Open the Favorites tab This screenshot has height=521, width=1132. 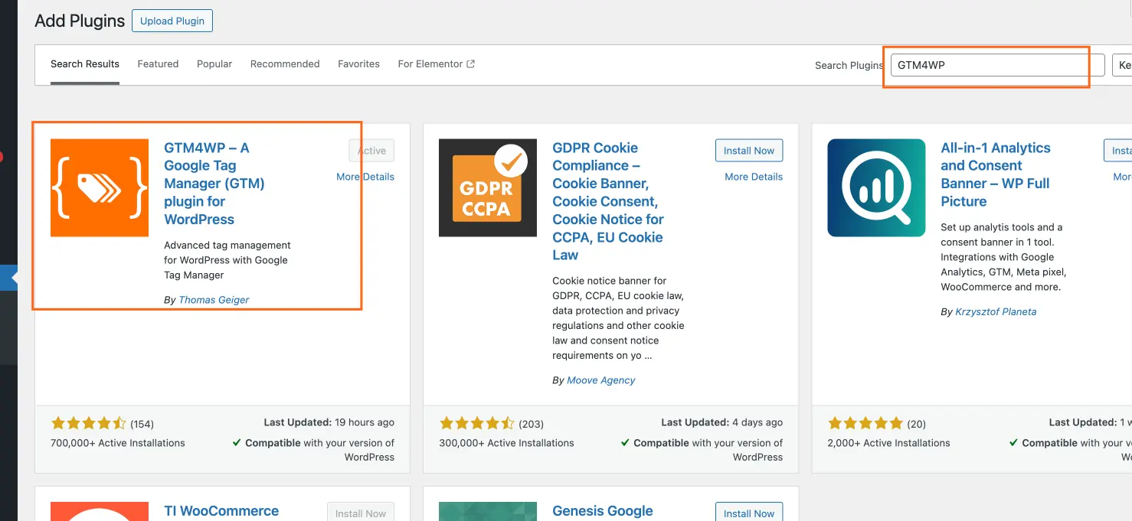coord(358,64)
